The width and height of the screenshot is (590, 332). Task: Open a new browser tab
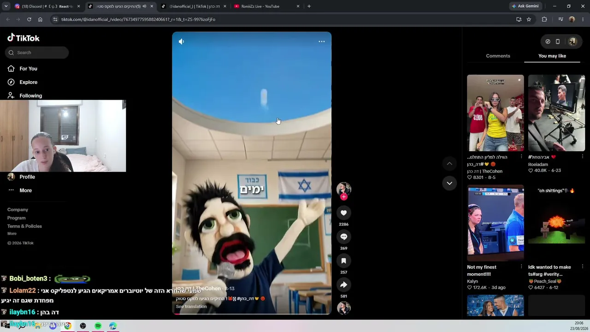[309, 6]
